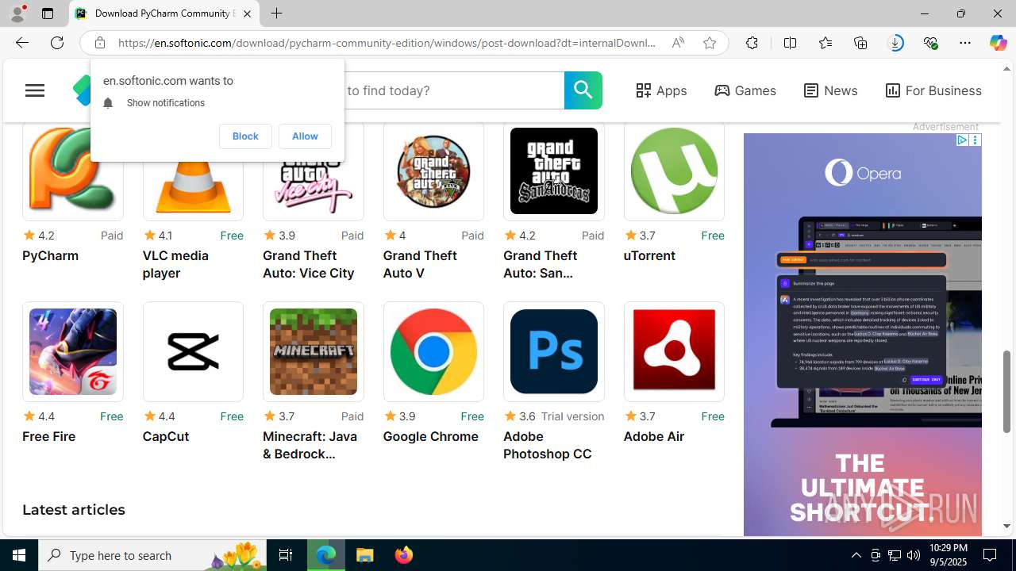Allow notifications from en.softonic.com
1016x571 pixels.
[x=305, y=136]
